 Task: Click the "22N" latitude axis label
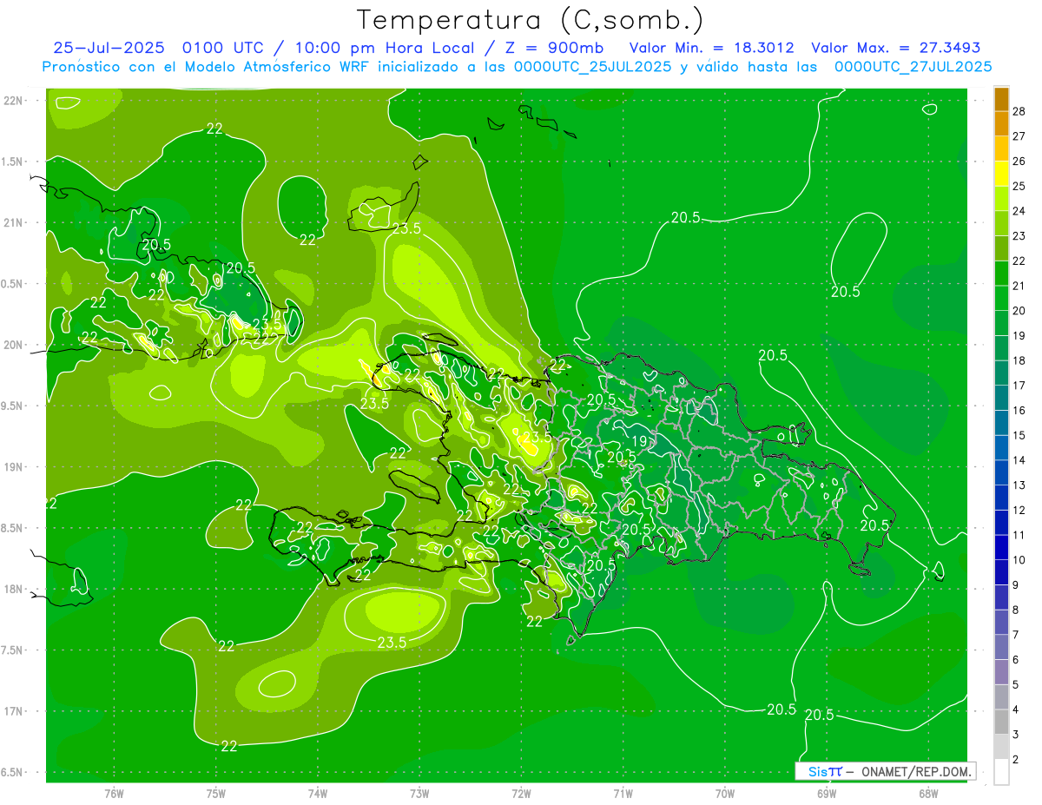point(13,101)
